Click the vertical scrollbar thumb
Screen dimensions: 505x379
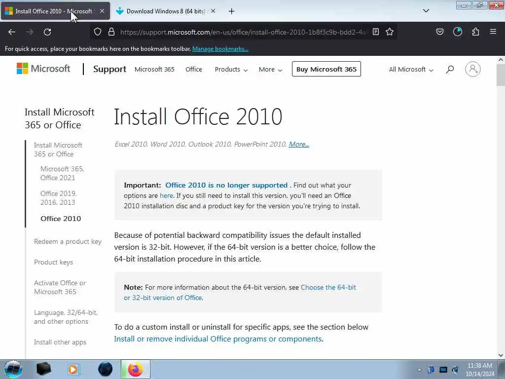click(x=501, y=75)
